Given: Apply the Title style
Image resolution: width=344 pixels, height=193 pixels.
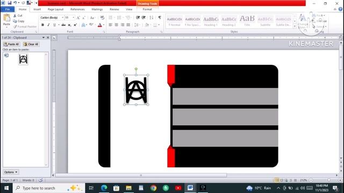Looking at the screenshot, I should point(247,21).
